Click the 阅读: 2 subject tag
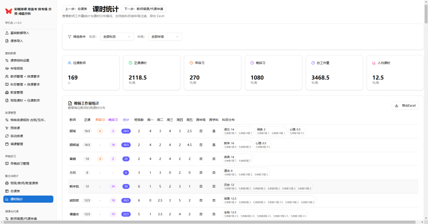The image size is (428, 224). tap(271, 131)
